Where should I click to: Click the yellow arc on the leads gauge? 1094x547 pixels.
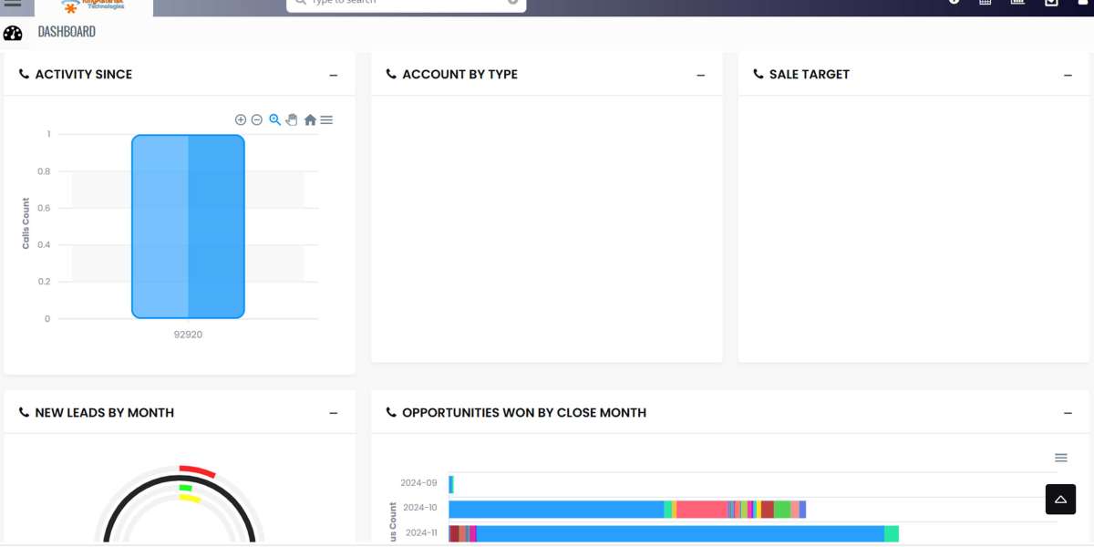point(190,498)
